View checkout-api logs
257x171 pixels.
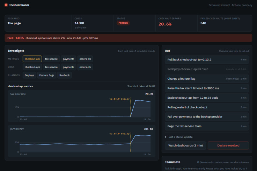pos(32,67)
